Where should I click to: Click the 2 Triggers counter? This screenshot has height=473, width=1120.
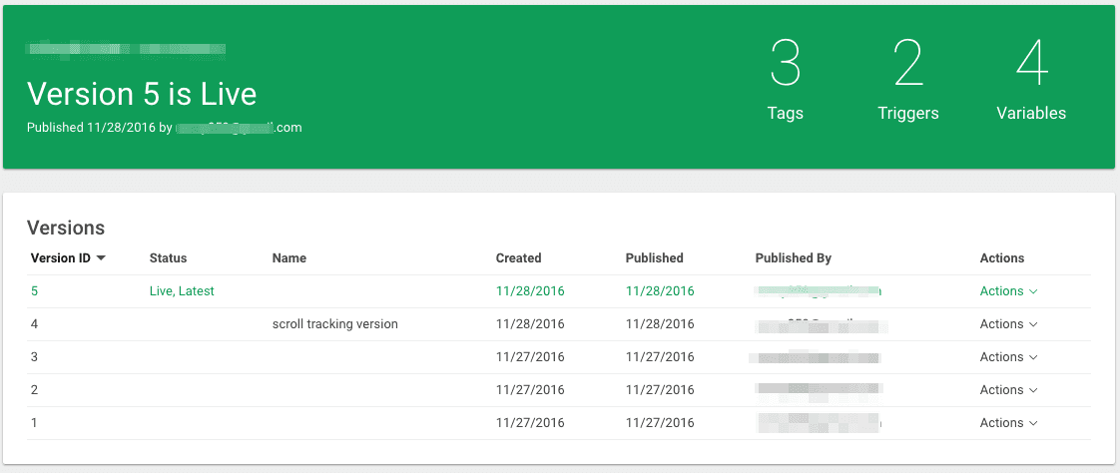tap(907, 79)
